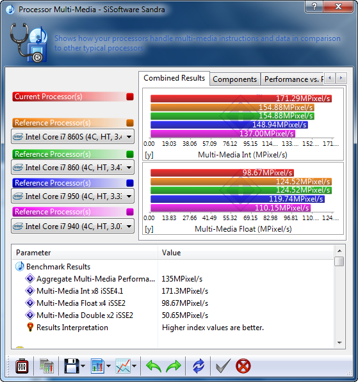
Task: Click the 135MPixel/s aggregate value
Action: (x=182, y=279)
